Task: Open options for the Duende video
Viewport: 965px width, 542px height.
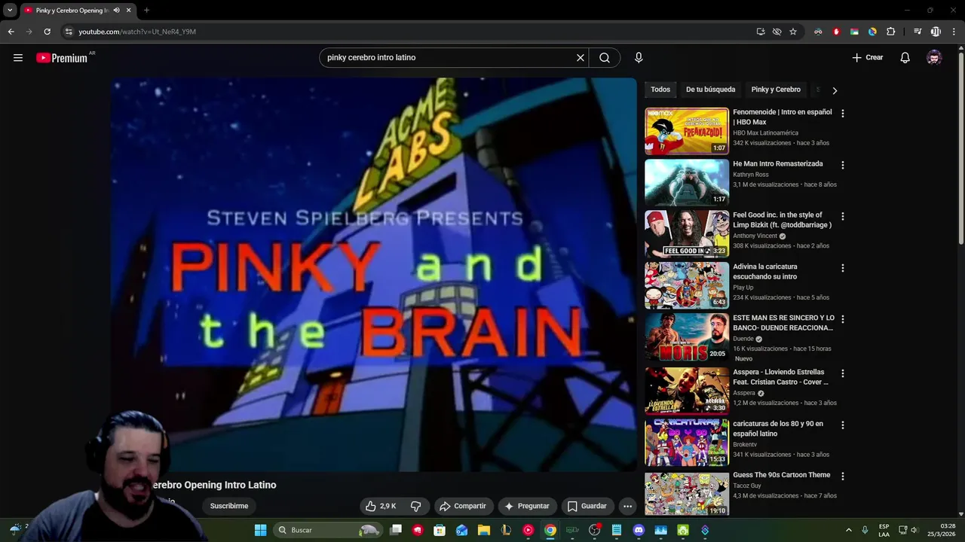Action: coord(843,319)
